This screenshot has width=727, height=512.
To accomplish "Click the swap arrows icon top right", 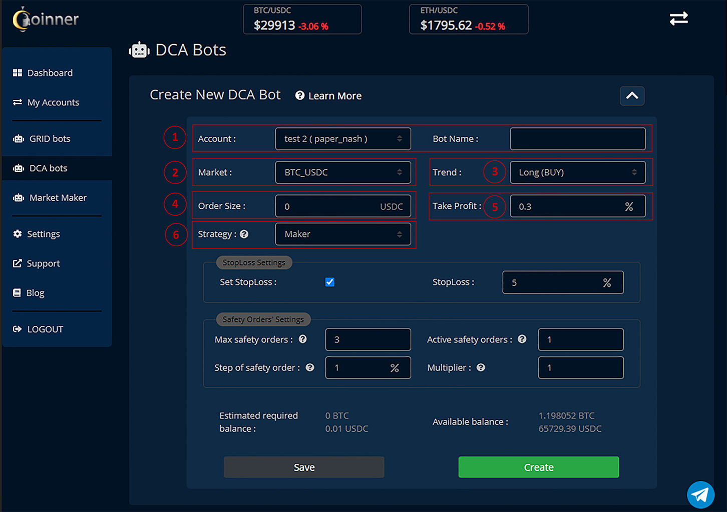I will pos(679,18).
